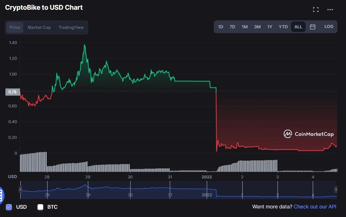
Task: Open the fullscreen chart view
Action: click(x=316, y=9)
